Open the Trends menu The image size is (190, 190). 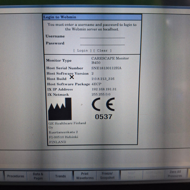click(x=61, y=176)
